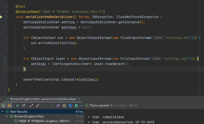Image resolution: width=204 pixels, height=124 pixels.
Task: Click "settings.obj" string in FileOutputStream
Action: pos(178,38)
